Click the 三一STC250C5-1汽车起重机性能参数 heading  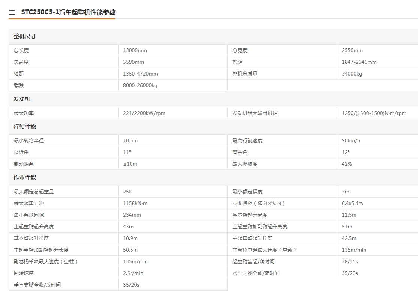coord(62,12)
